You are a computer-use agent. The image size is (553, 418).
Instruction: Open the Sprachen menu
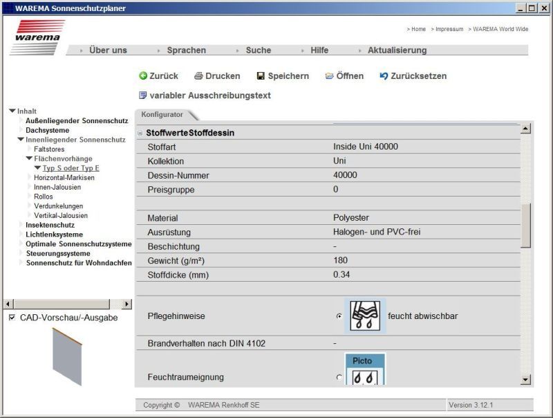point(186,50)
